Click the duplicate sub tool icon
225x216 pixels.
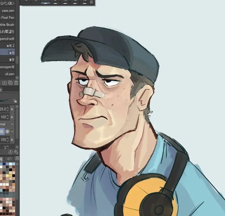[x=10, y=83]
